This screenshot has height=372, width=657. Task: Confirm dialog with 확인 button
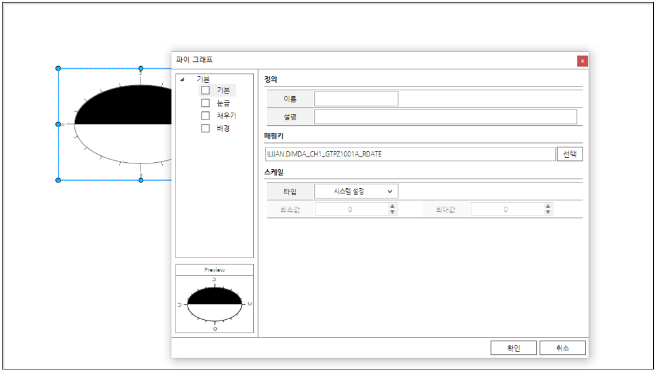[513, 348]
